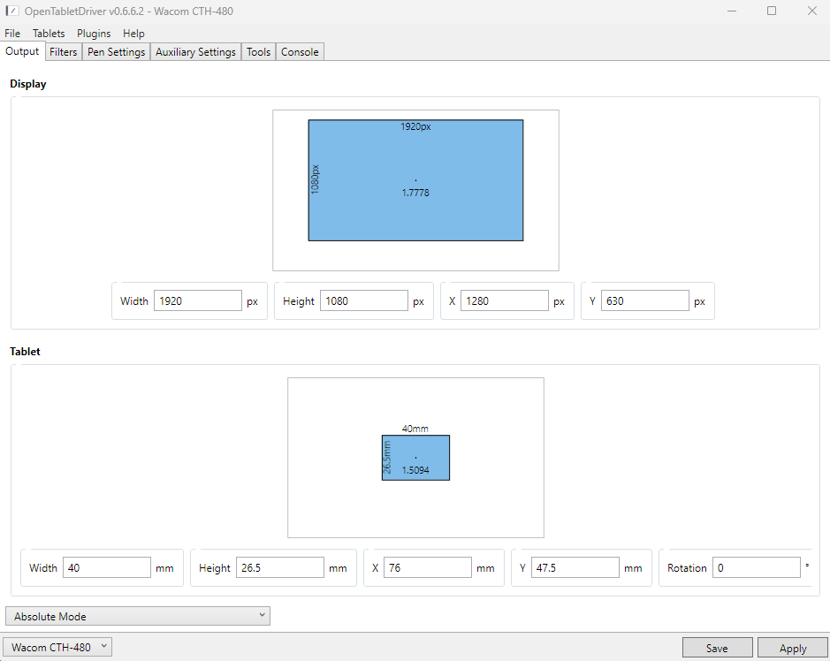Go to the Tools tab
Viewport: 830px width, 661px height.
tap(258, 52)
